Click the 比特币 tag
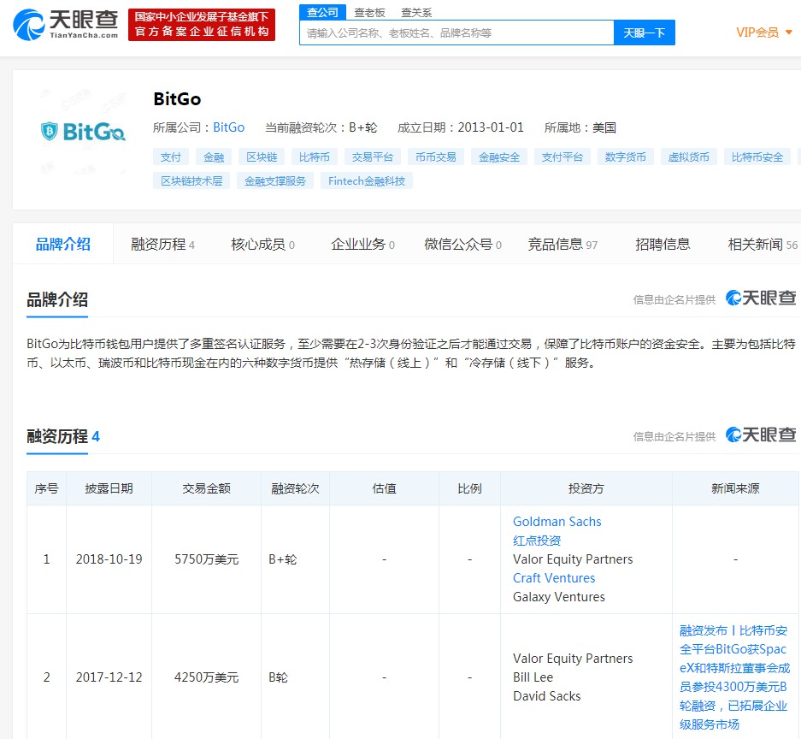Image resolution: width=801 pixels, height=739 pixels. [x=315, y=157]
